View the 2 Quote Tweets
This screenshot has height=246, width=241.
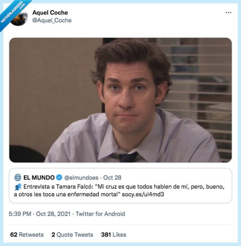coord(72,235)
